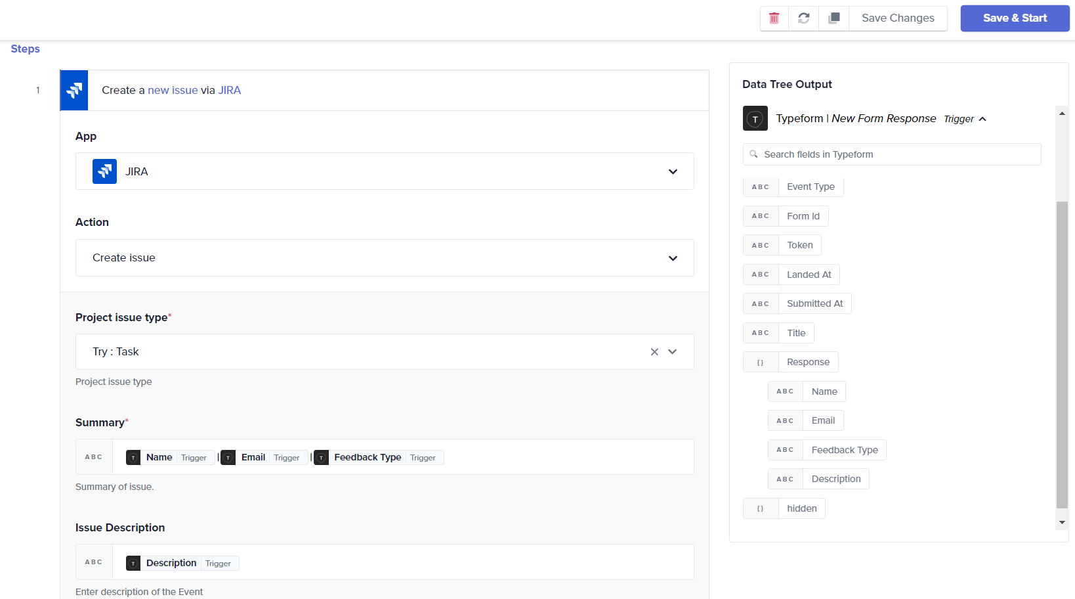Click Typeform icon on Email tag
Viewport: 1075px width, 599px height.
click(228, 458)
